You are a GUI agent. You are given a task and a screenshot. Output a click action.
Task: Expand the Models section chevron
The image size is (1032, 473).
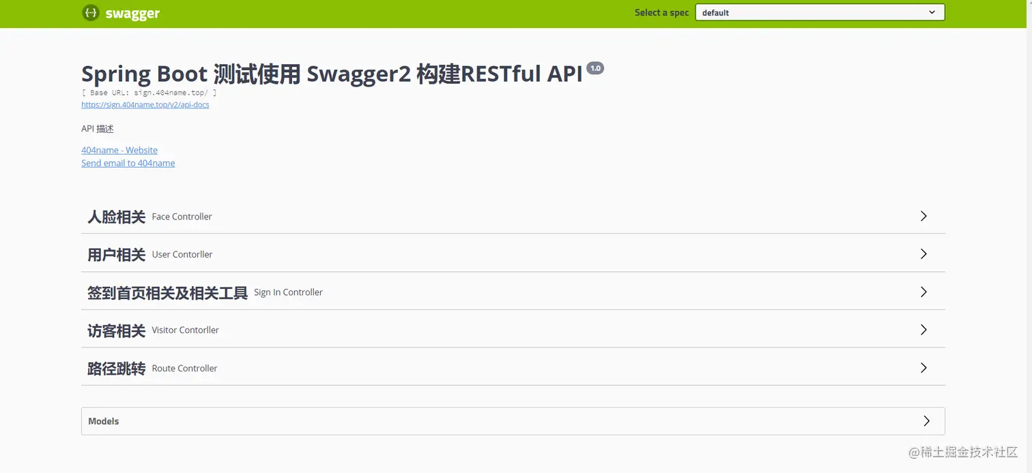click(x=926, y=421)
